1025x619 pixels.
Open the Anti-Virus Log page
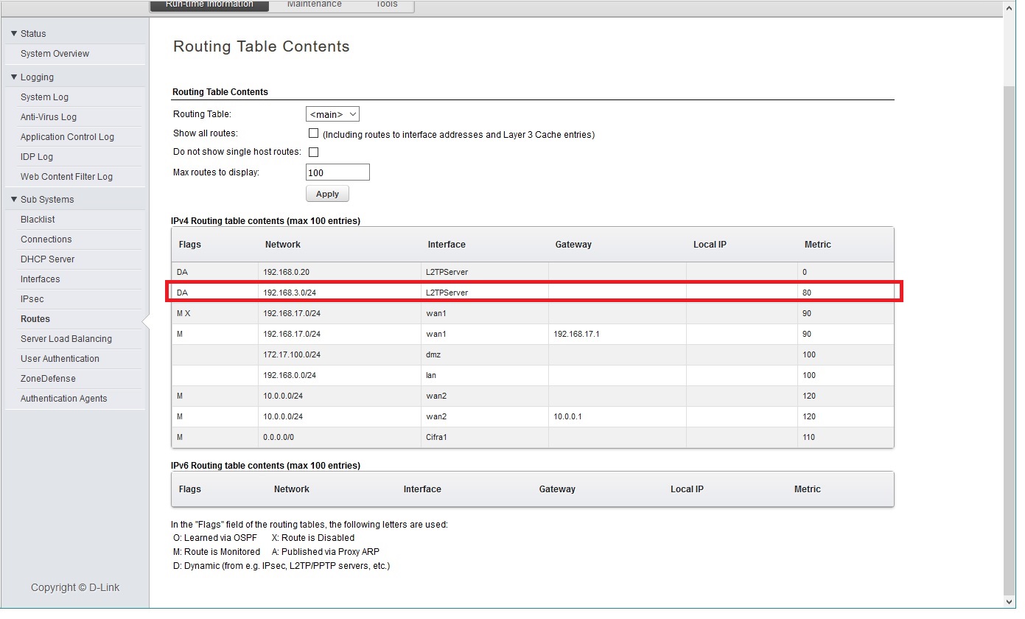click(x=49, y=117)
